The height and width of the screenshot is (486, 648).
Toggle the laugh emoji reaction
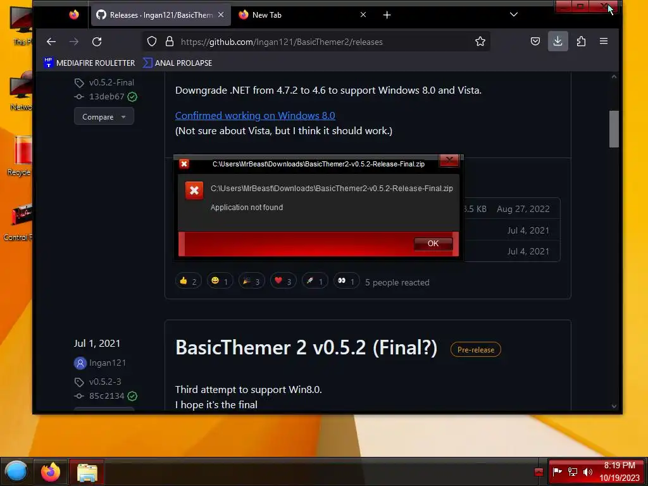[x=220, y=282]
